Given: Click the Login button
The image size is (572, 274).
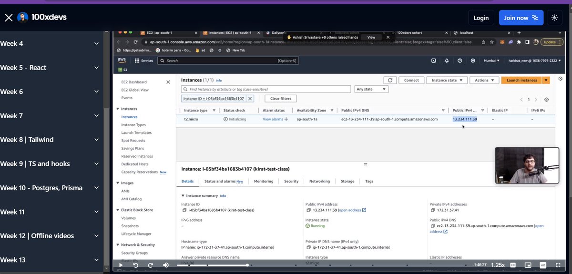Looking at the screenshot, I should (x=481, y=18).
